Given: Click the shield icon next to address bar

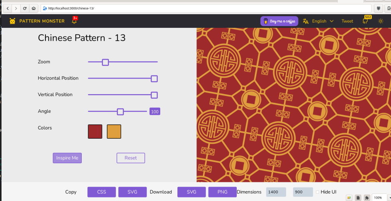Looking at the screenshot, I should [x=379, y=8].
